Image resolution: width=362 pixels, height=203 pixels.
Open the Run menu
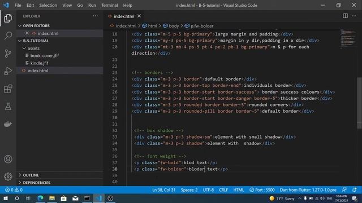click(x=92, y=5)
